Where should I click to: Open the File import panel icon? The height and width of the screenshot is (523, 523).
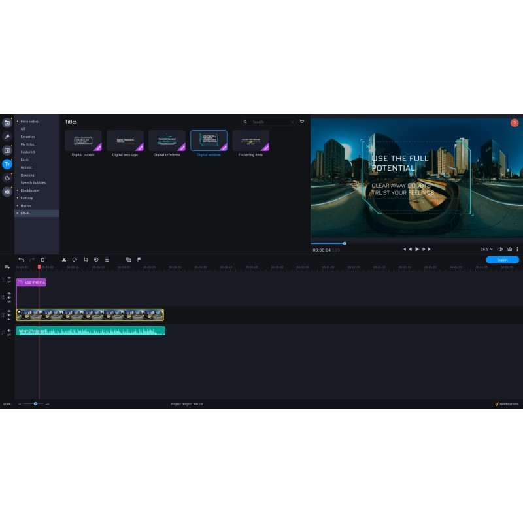click(x=7, y=123)
